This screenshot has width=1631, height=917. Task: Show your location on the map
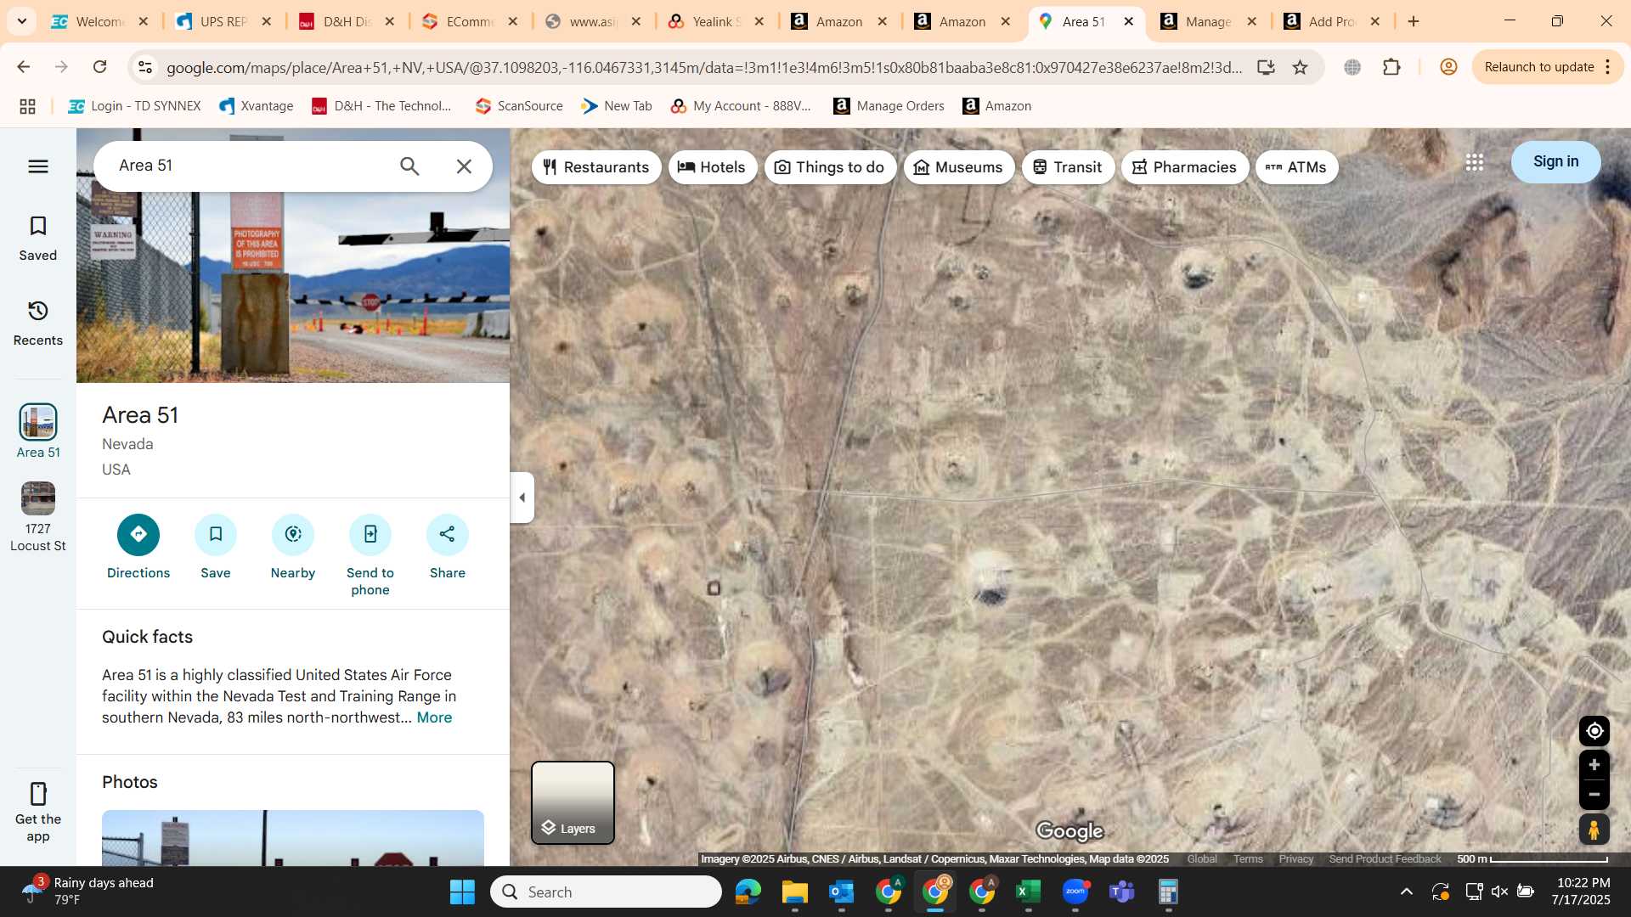pos(1594,731)
